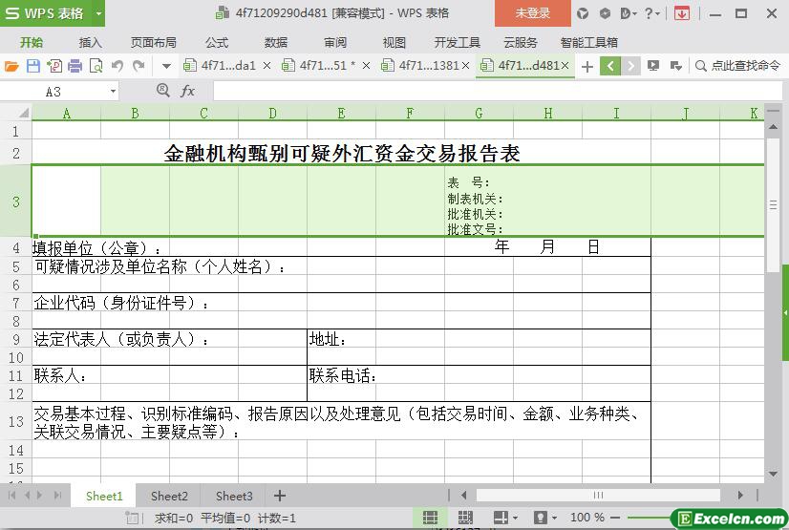
Task: Add a new sheet with plus button
Action: pyautogui.click(x=280, y=496)
